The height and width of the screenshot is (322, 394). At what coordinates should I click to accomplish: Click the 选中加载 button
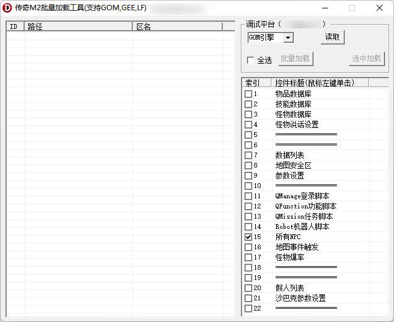366,59
